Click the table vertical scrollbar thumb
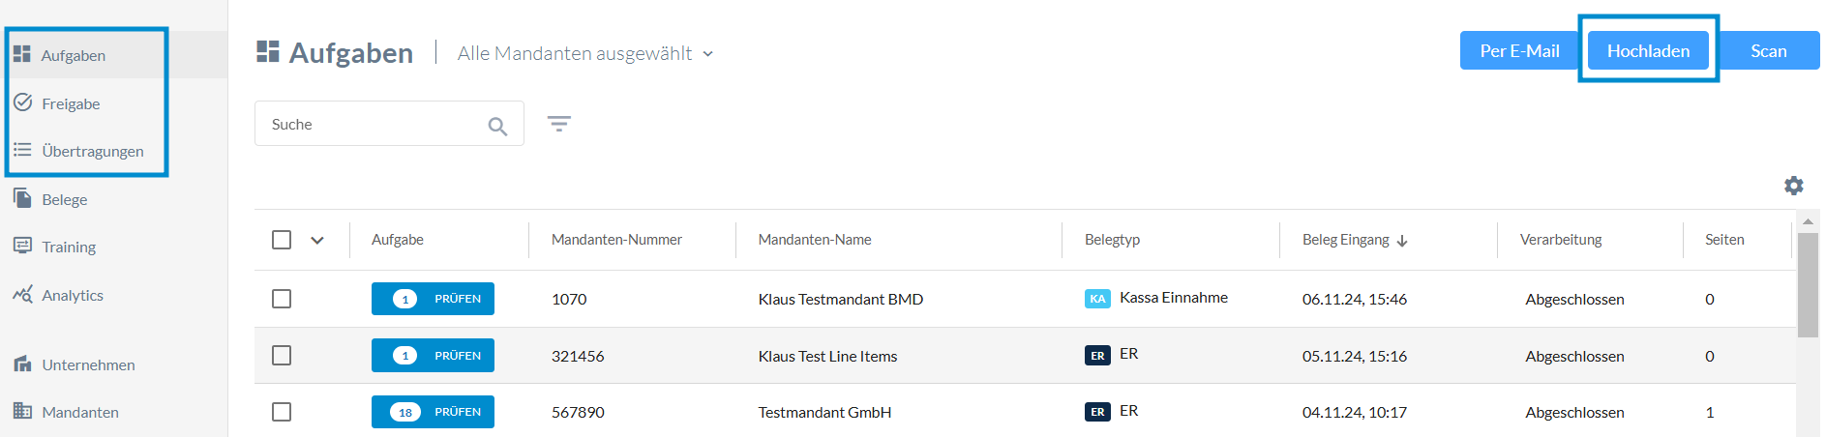The height and width of the screenshot is (437, 1826). tap(1808, 284)
